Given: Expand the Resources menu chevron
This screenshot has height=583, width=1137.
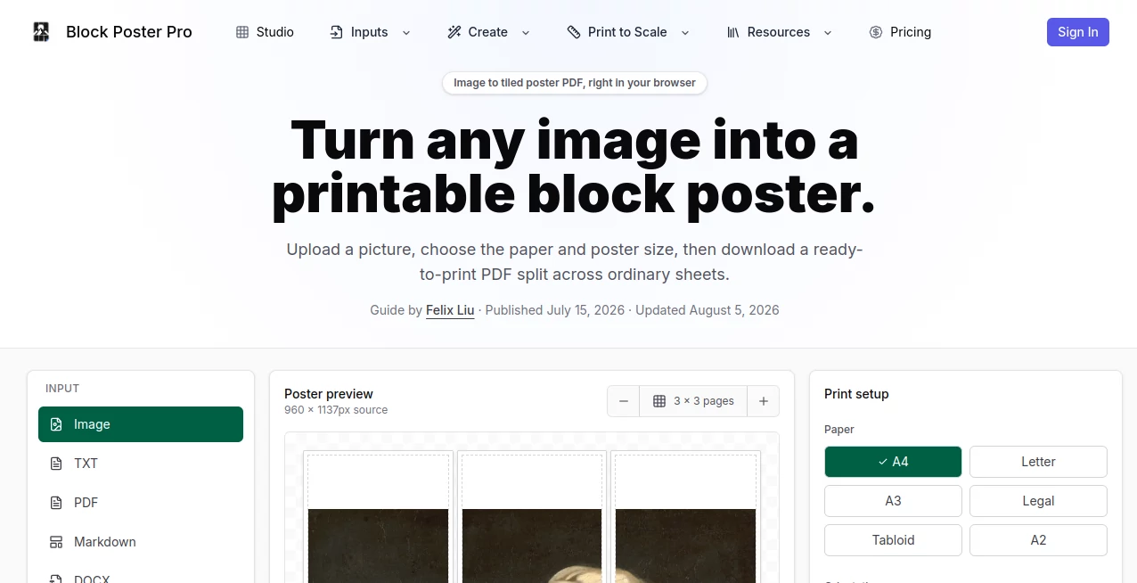Looking at the screenshot, I should click(x=828, y=33).
